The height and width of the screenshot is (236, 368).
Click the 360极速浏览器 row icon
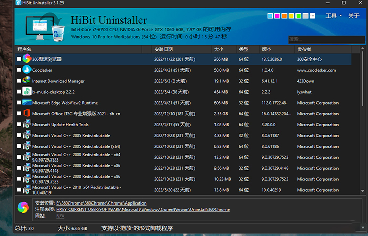[x=26, y=59]
